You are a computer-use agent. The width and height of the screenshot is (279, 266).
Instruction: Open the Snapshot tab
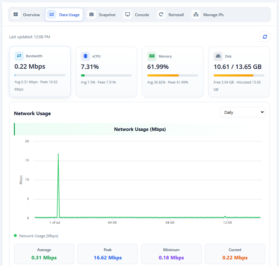[102, 15]
